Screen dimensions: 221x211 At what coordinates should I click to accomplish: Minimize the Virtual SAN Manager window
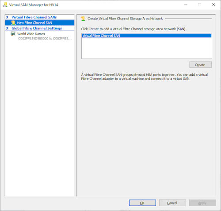186,5
